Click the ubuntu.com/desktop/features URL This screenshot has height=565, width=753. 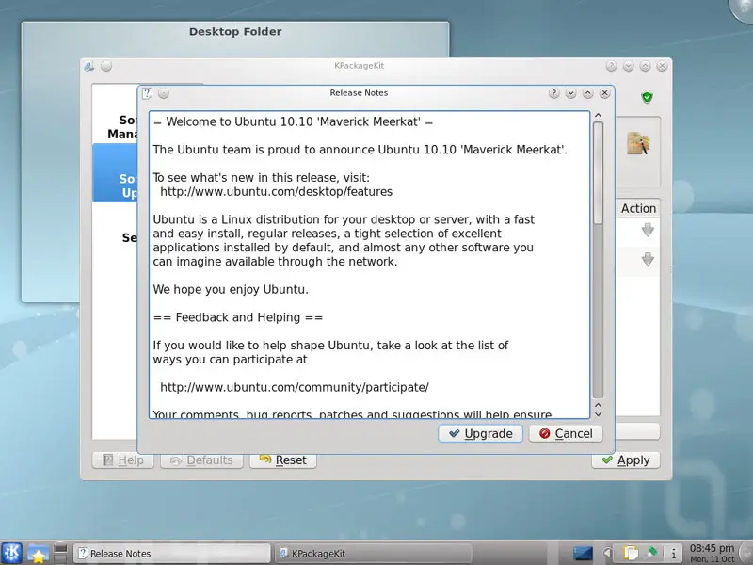[276, 192]
